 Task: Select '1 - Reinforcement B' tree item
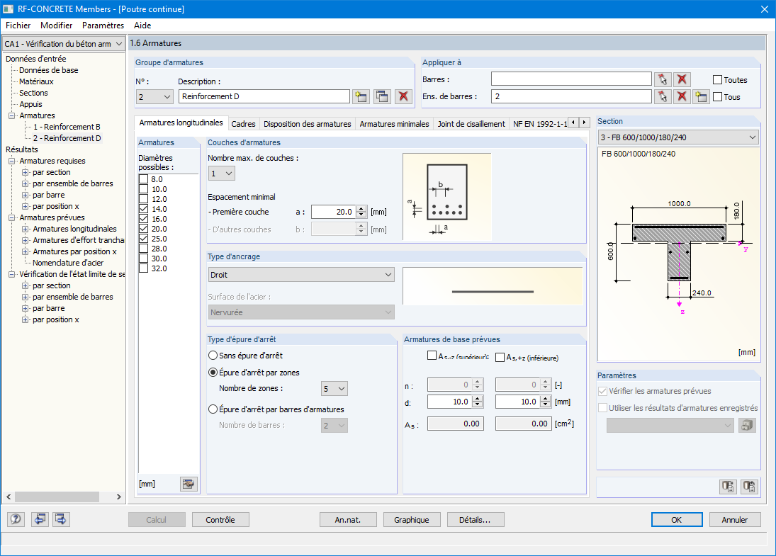(67, 127)
